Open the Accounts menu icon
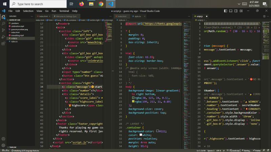Image resolution: width=271 pixels, height=152 pixels. tap(3, 138)
